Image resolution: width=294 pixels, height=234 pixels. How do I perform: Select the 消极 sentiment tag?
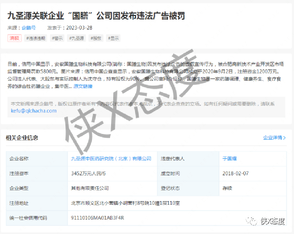coord(15,38)
